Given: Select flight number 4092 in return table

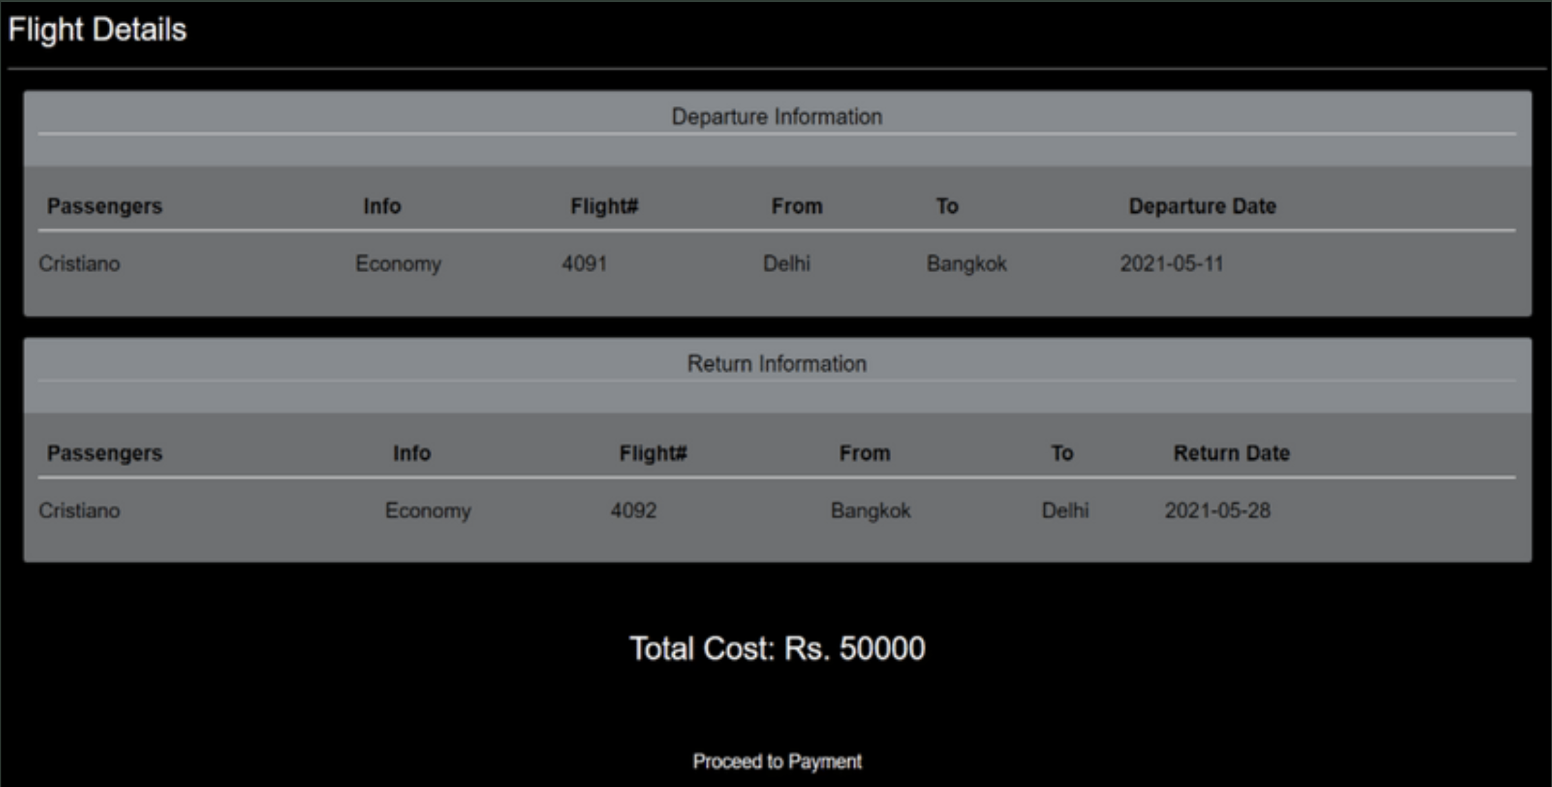Looking at the screenshot, I should pyautogui.click(x=633, y=511).
